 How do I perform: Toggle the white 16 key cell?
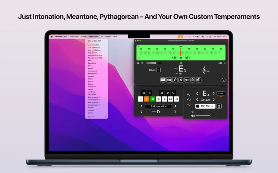point(158,99)
